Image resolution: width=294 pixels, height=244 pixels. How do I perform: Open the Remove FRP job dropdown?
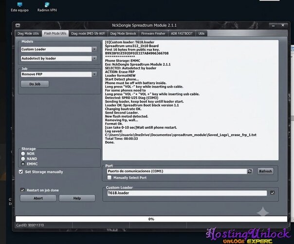coord(94,74)
